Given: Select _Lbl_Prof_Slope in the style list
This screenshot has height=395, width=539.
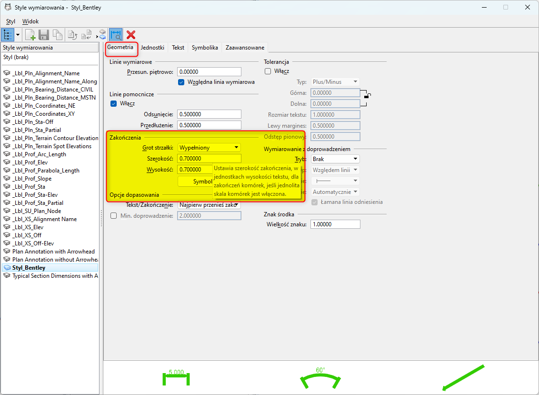Looking at the screenshot, I should coord(32,179).
